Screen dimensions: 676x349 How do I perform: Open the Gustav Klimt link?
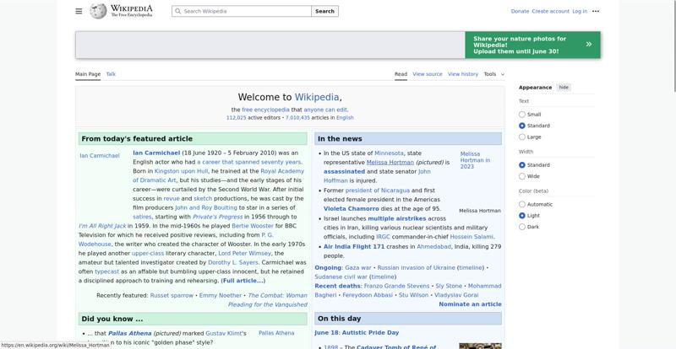224,333
